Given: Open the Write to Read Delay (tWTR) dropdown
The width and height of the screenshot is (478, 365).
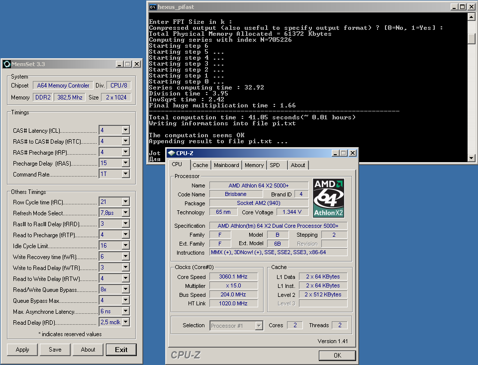Looking at the screenshot, I should coord(125,268).
